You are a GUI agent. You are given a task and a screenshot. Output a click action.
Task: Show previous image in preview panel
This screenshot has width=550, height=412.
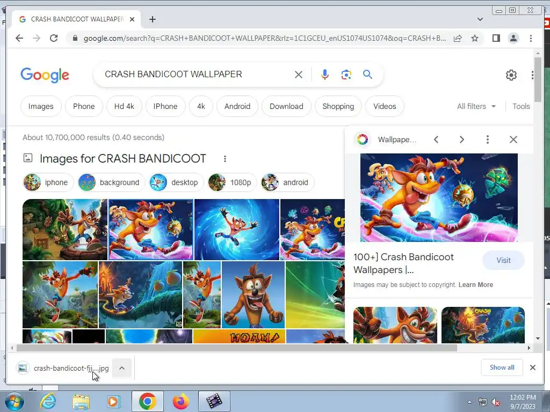(x=436, y=139)
